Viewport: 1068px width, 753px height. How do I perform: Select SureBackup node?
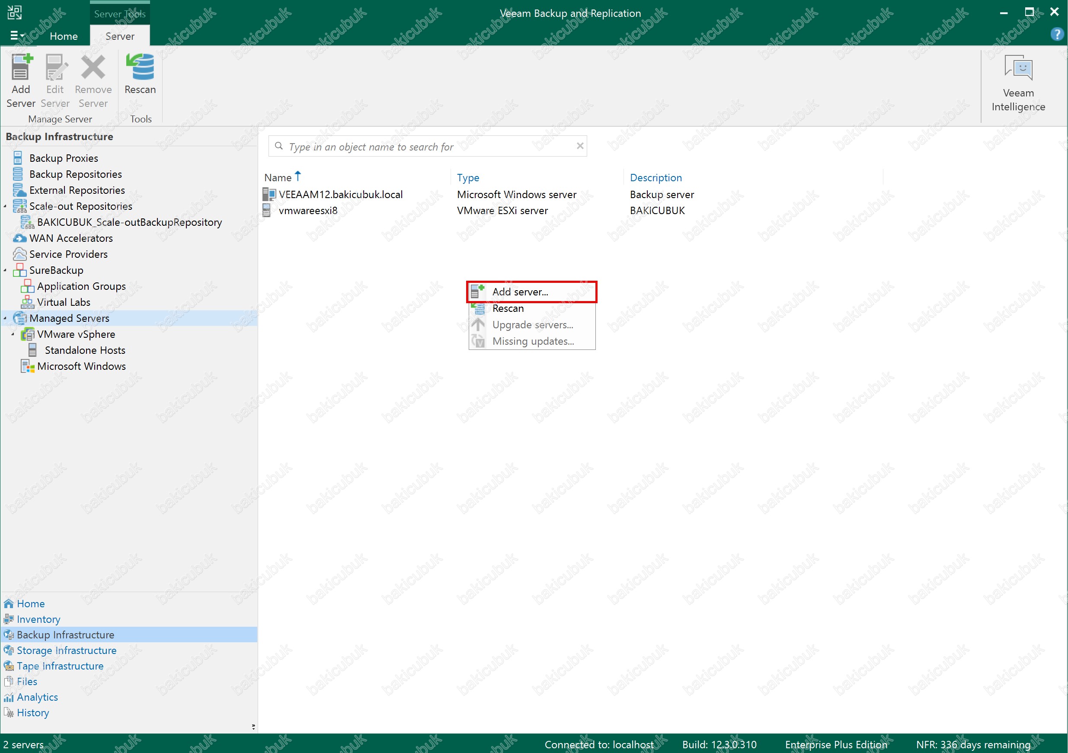pyautogui.click(x=56, y=270)
